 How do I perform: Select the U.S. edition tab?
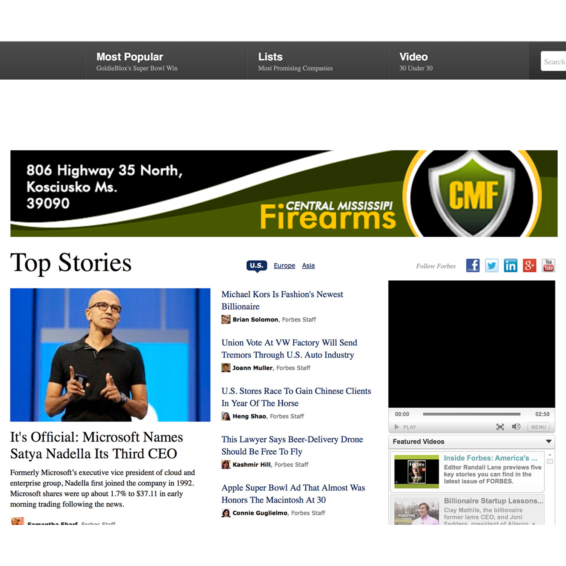[257, 266]
